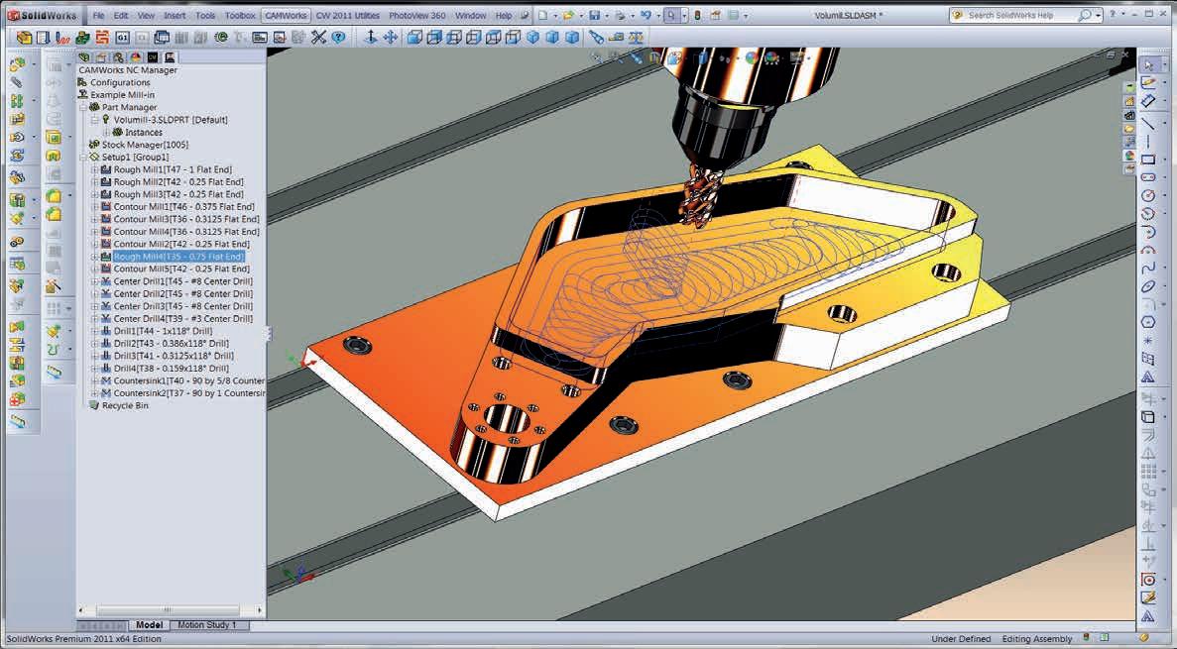Open the SolidWorks Help search dropdown arrow

pos(1099,15)
